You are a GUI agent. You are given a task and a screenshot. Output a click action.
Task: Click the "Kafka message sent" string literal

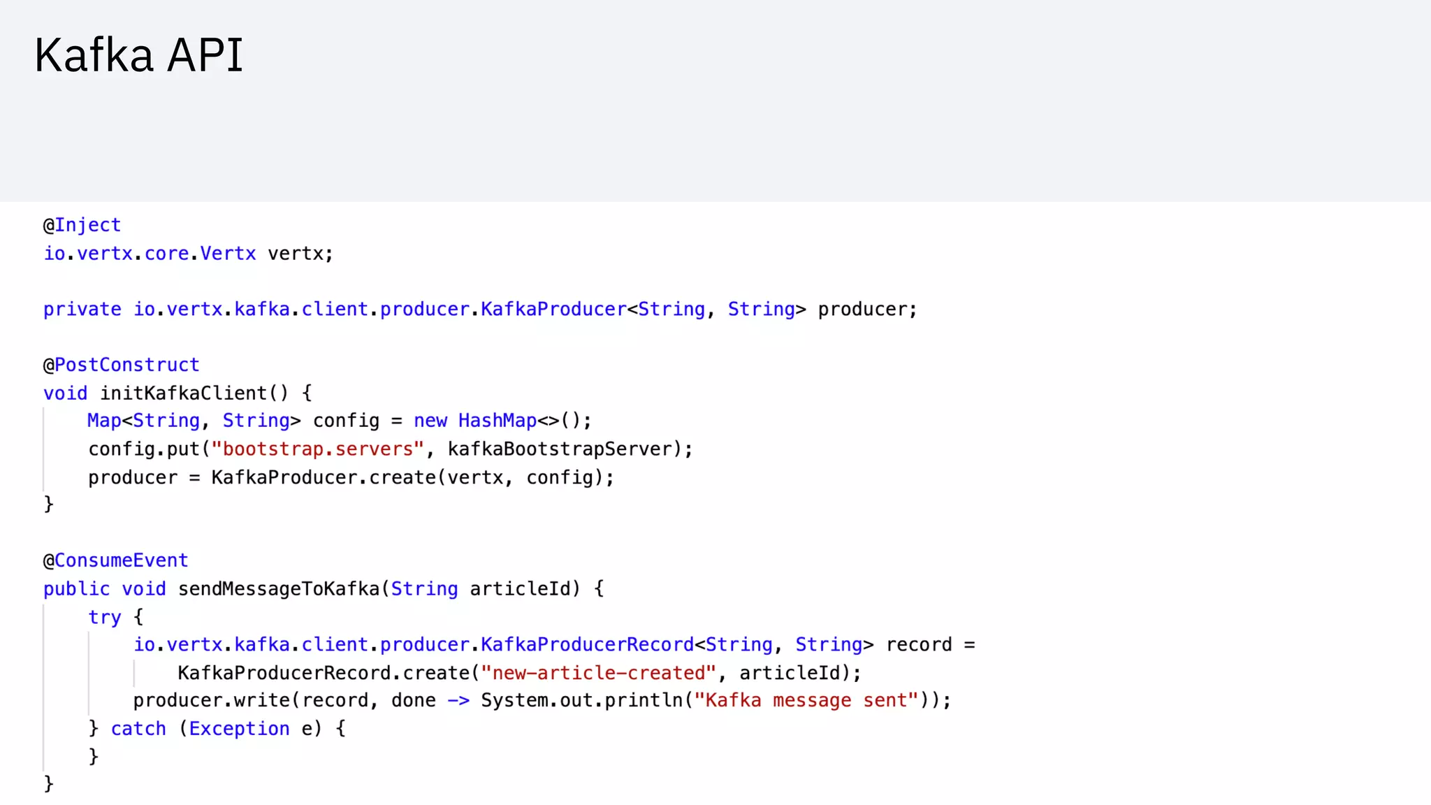pos(806,700)
